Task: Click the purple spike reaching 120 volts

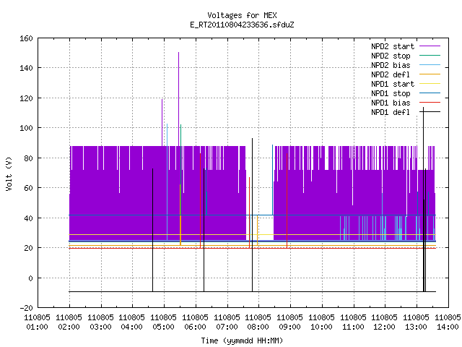Action: coord(162,122)
